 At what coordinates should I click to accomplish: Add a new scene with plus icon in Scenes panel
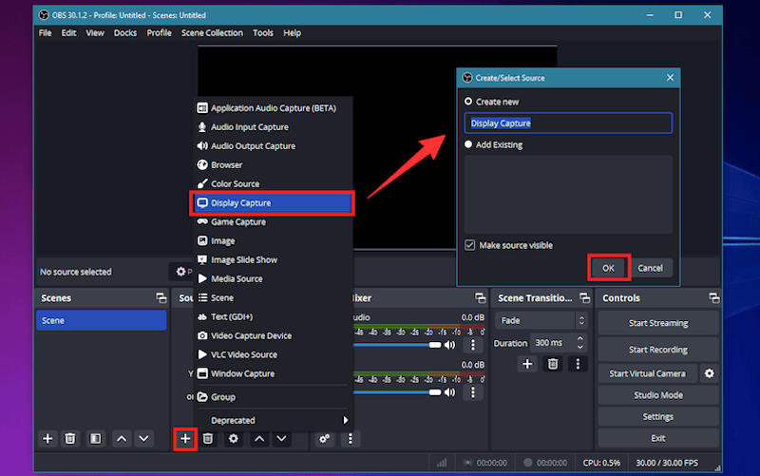click(x=47, y=439)
